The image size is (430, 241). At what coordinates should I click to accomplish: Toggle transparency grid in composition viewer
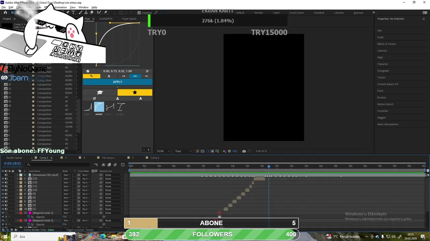202,151
